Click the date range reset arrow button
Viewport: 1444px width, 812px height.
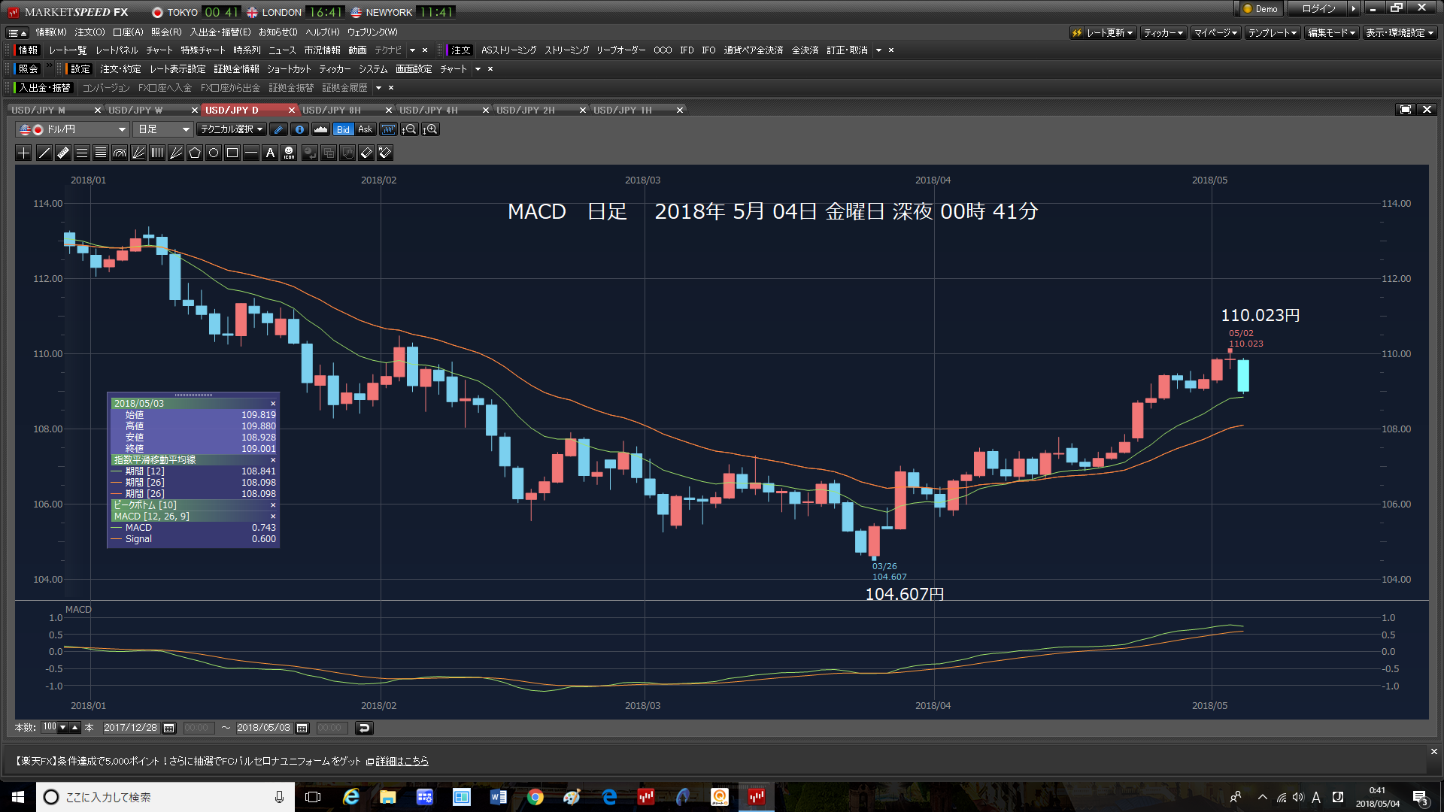[x=364, y=728]
